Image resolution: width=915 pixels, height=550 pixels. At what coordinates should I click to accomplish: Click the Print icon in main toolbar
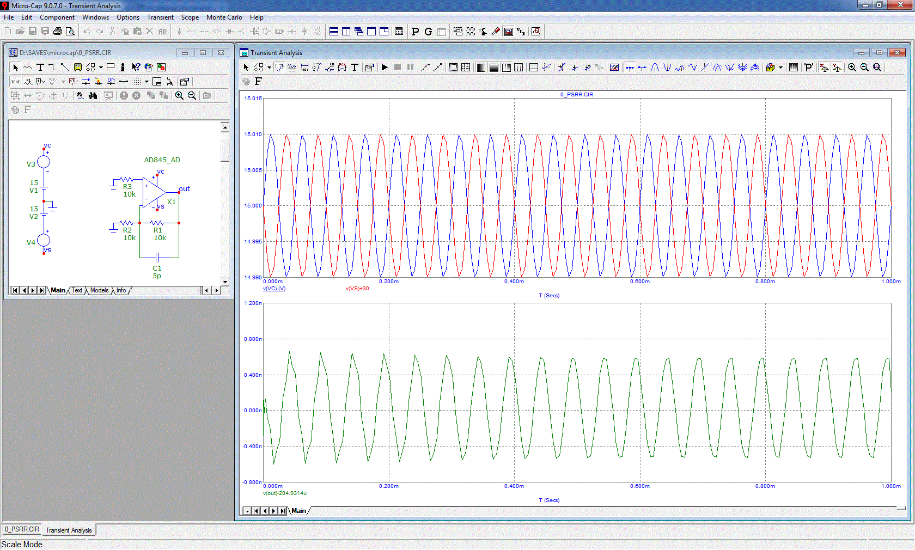point(58,32)
